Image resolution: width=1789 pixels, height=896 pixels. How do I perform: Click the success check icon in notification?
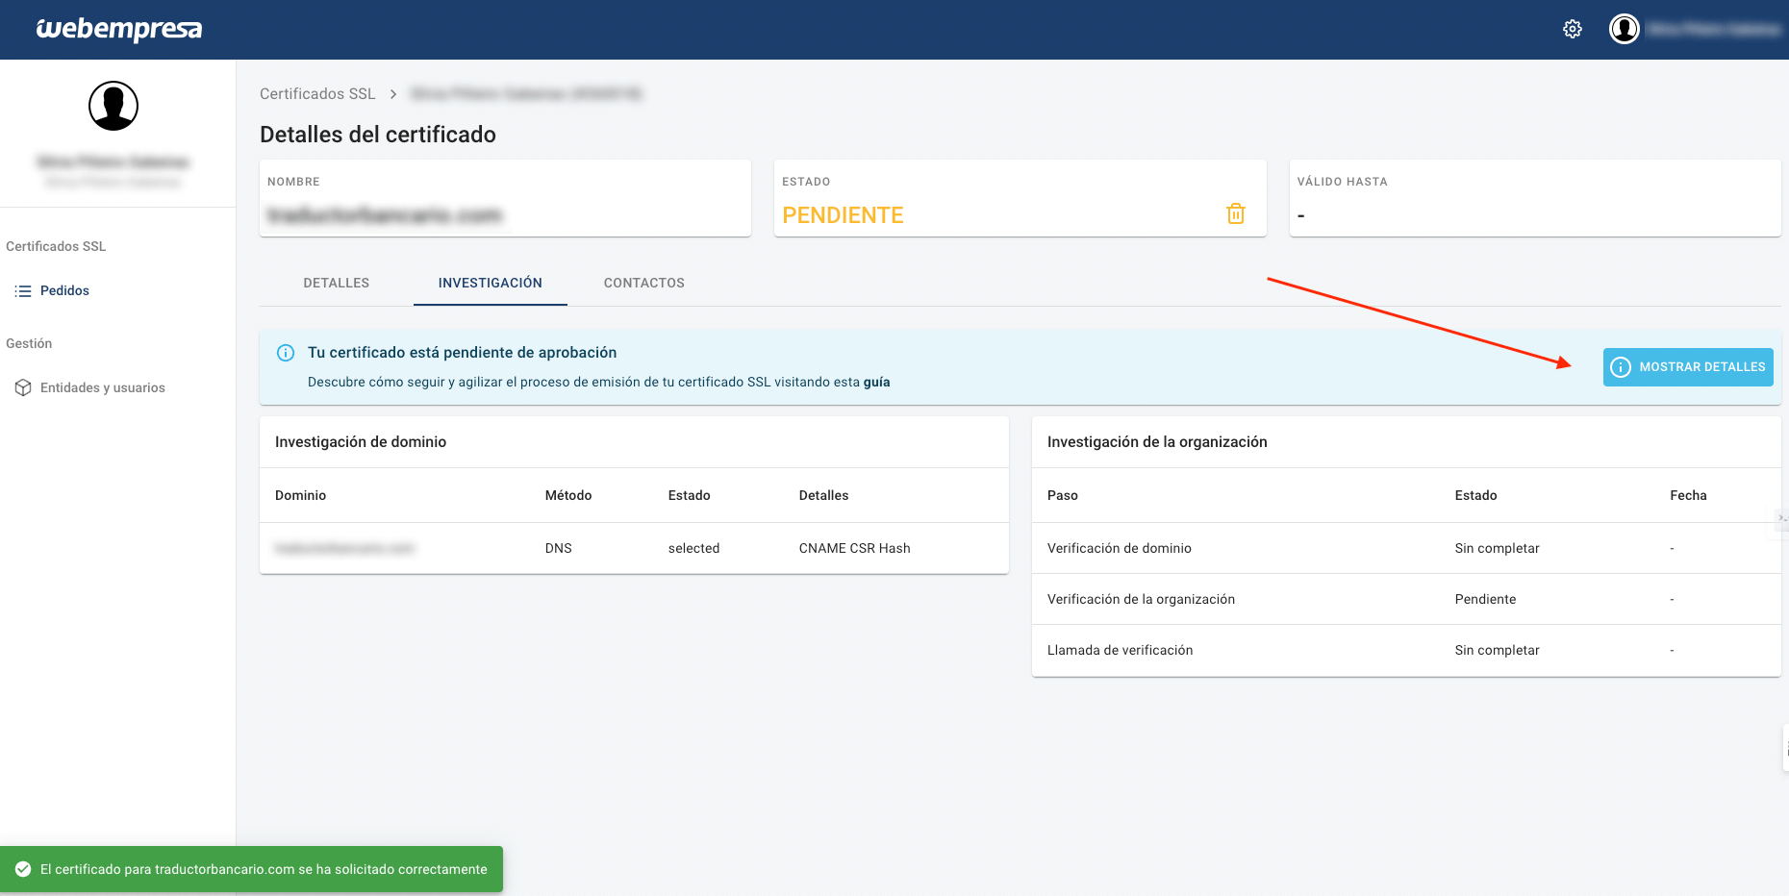tap(23, 869)
